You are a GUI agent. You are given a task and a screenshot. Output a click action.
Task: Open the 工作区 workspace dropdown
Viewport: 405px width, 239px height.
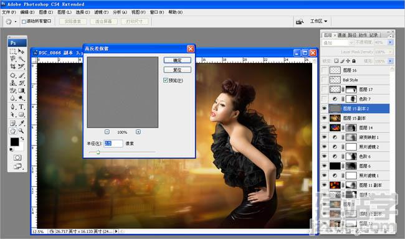319,21
